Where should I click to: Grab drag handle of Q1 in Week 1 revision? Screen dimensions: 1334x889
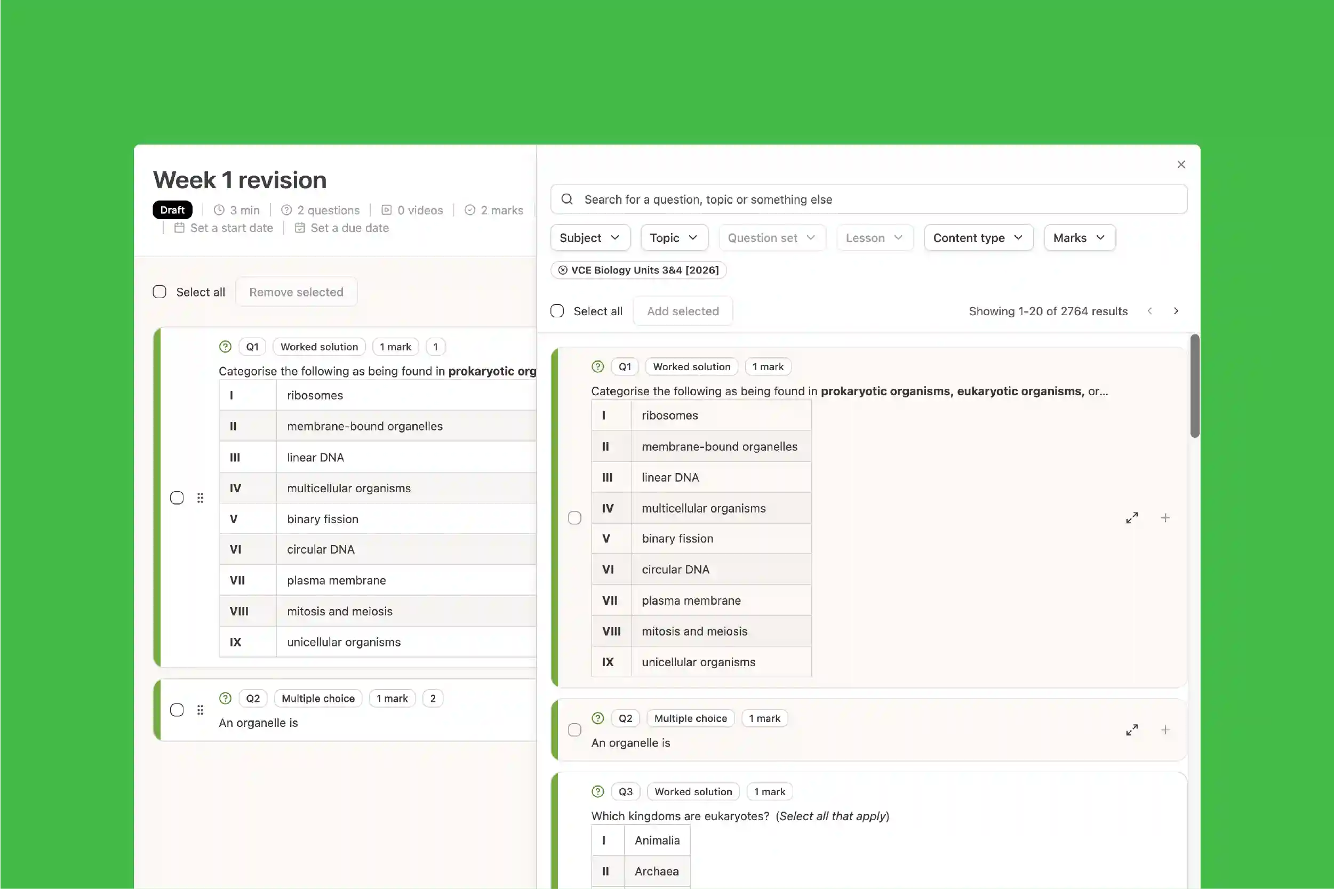200,498
